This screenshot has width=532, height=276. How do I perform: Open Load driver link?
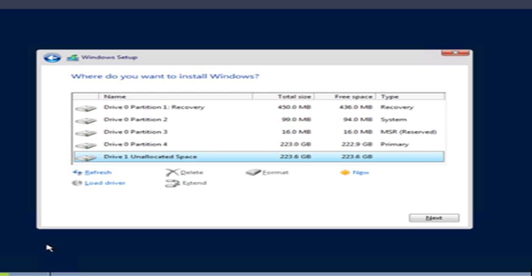pos(105,183)
